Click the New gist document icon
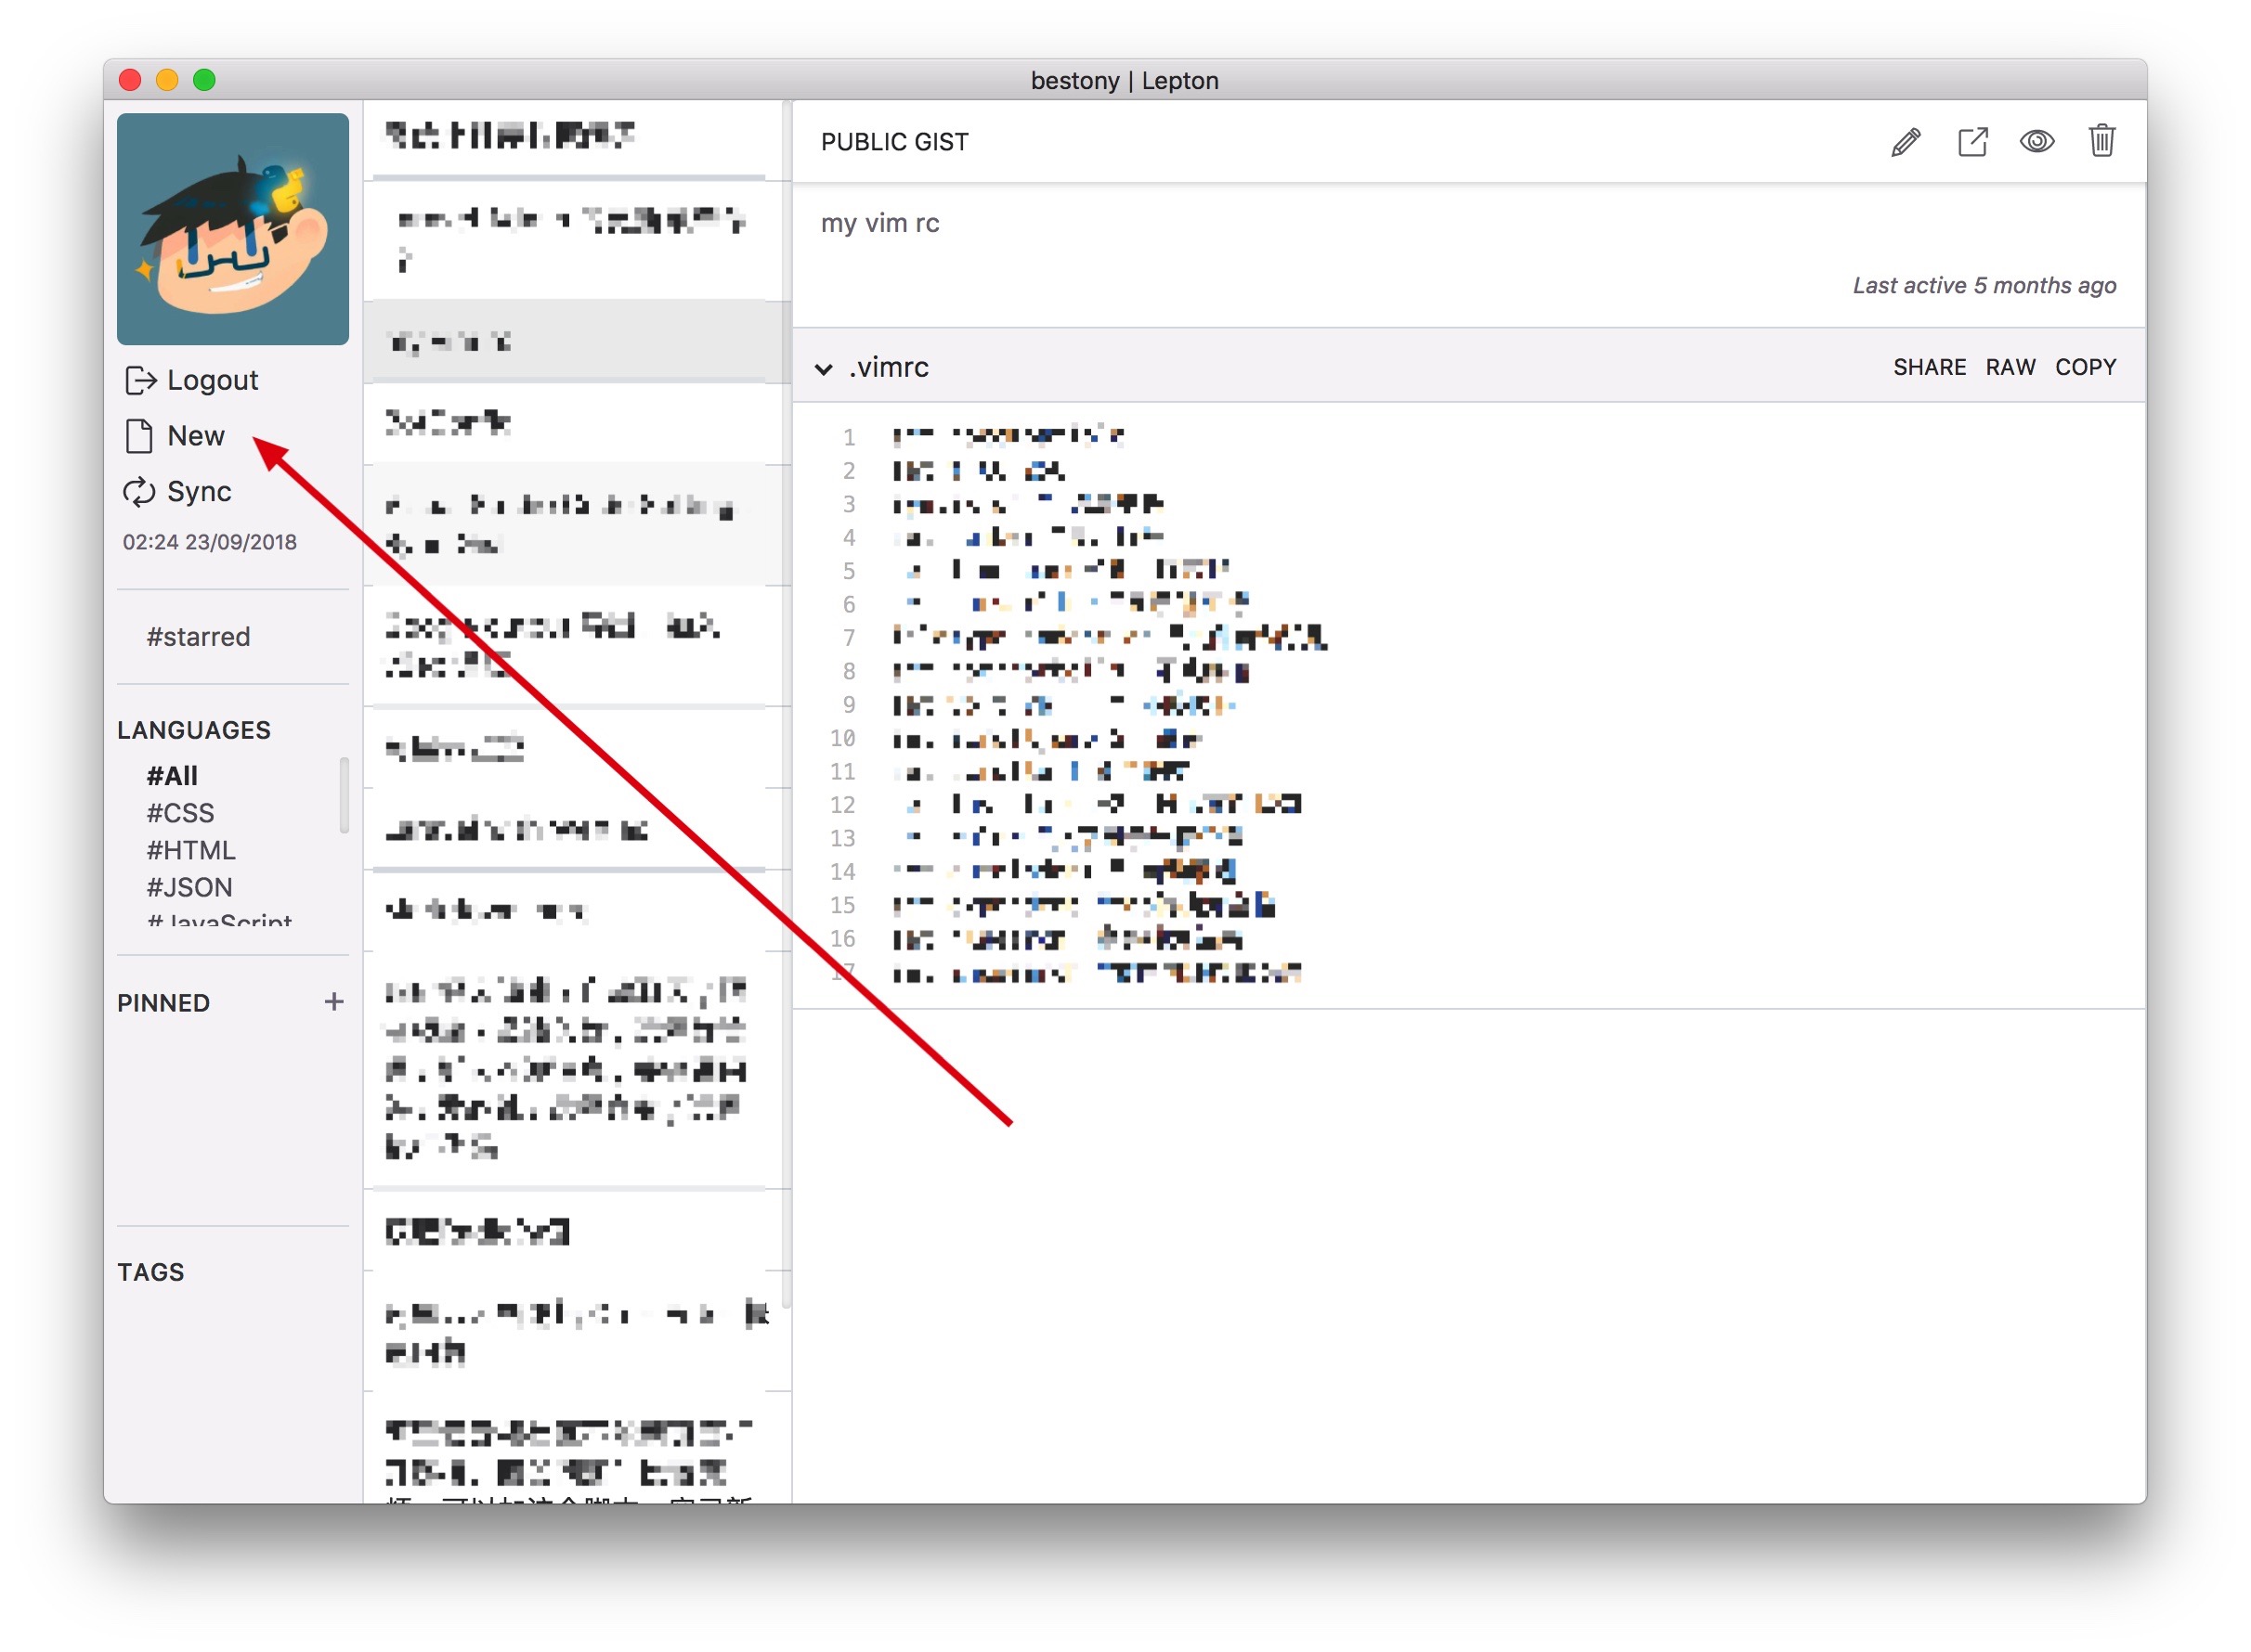Screen dimensions: 2251x1652 [139, 436]
